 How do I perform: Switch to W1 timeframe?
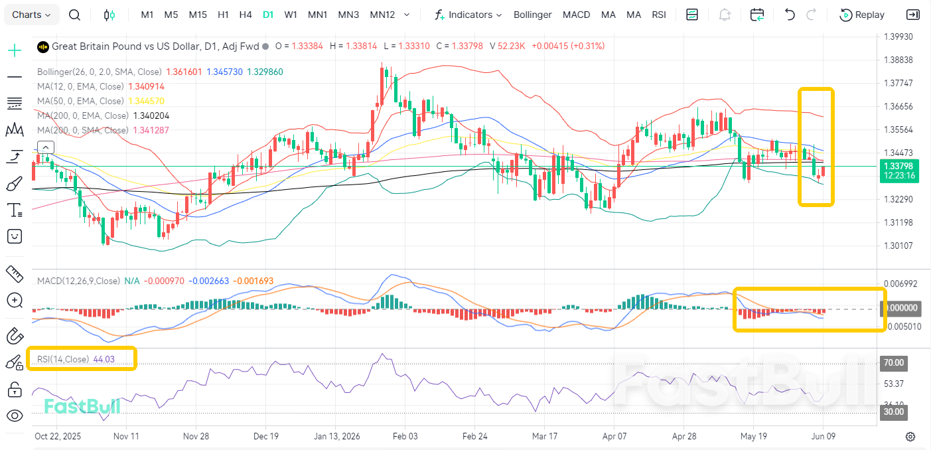point(290,15)
